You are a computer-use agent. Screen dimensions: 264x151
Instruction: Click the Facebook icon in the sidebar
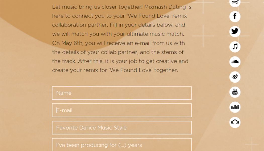pos(235,16)
